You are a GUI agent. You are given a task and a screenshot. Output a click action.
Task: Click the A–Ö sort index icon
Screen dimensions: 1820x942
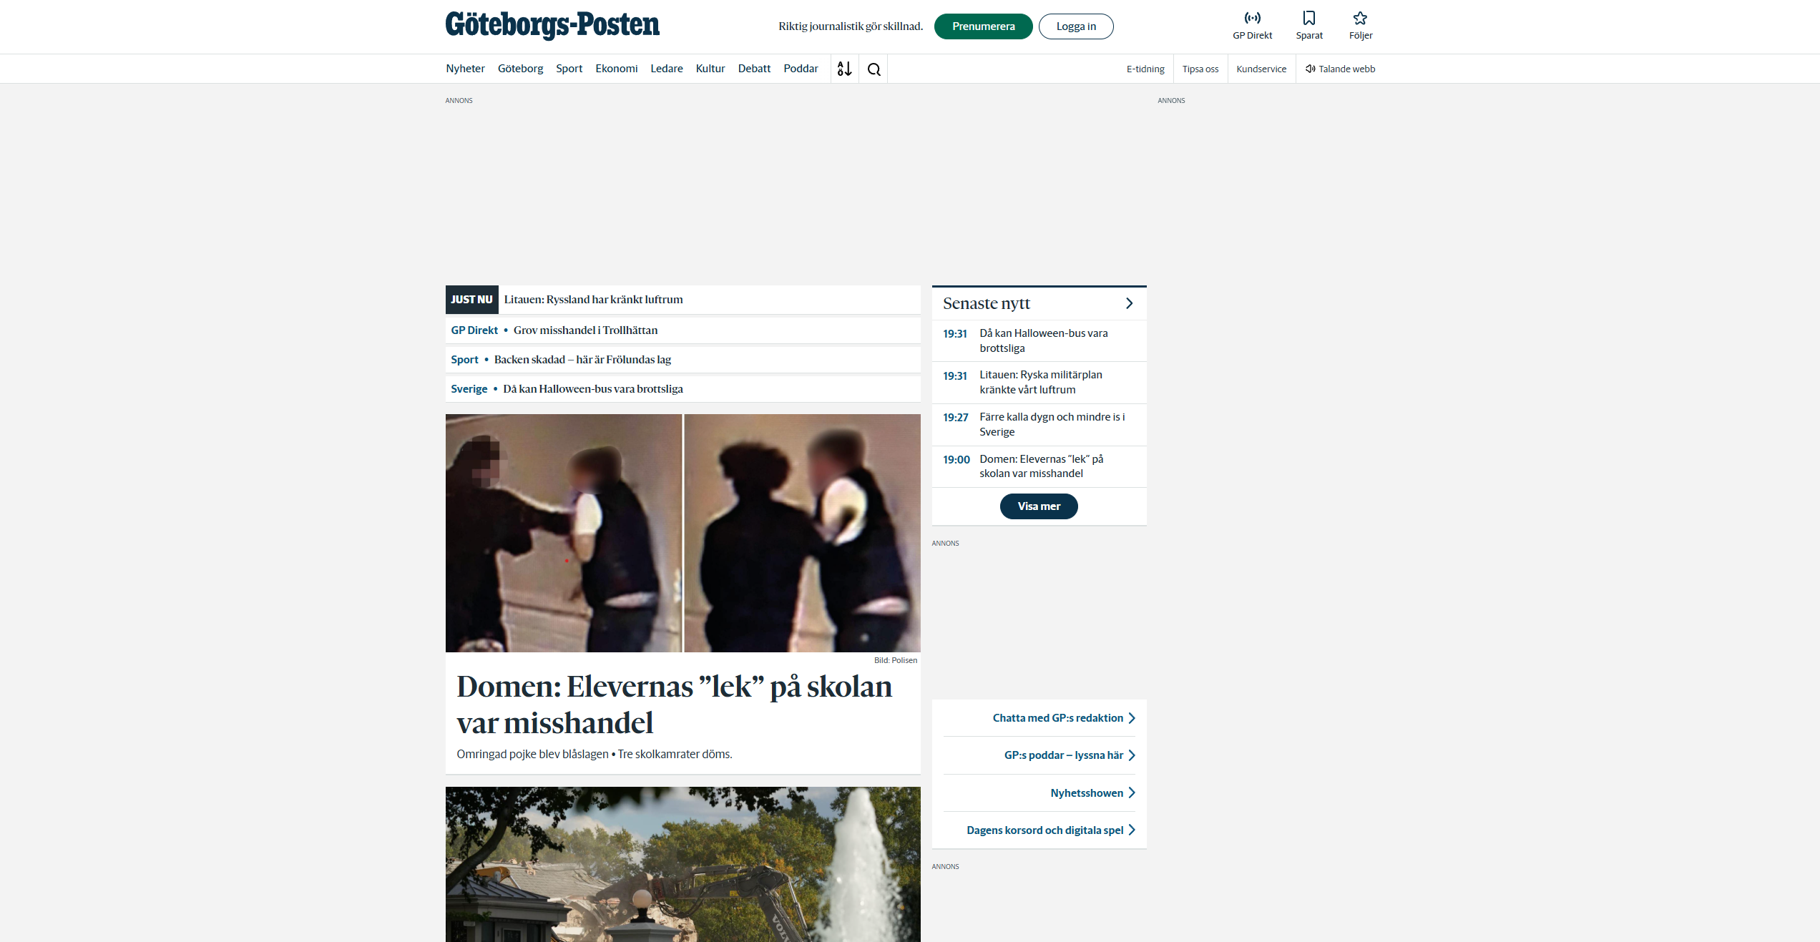(x=844, y=69)
